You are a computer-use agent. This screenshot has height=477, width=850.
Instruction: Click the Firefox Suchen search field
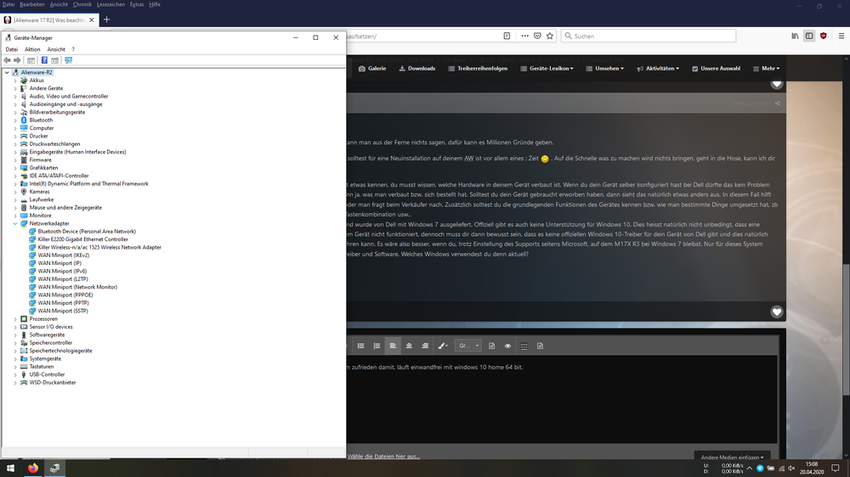(x=650, y=36)
